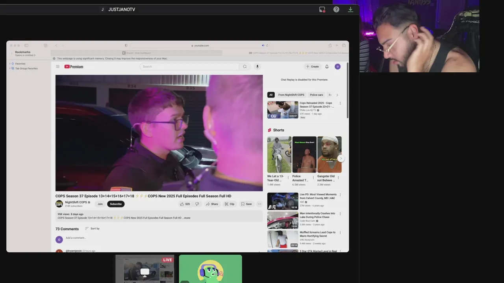Open the NightShift COPS channel avatar
Screen dimensions: 504x283
click(x=59, y=204)
